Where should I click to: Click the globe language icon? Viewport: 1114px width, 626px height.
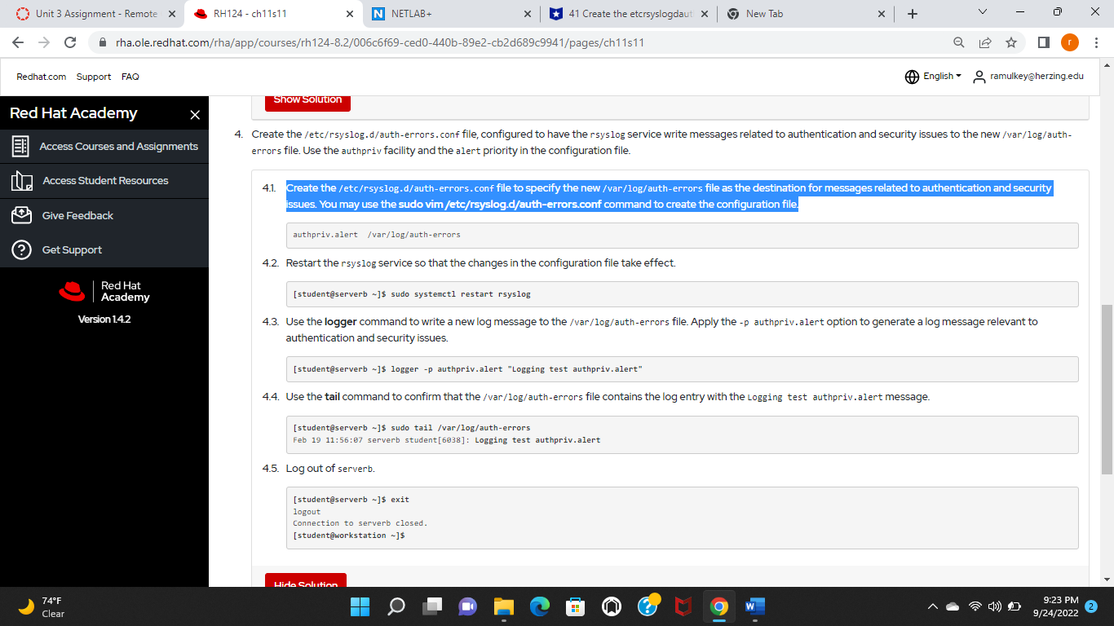pos(911,76)
